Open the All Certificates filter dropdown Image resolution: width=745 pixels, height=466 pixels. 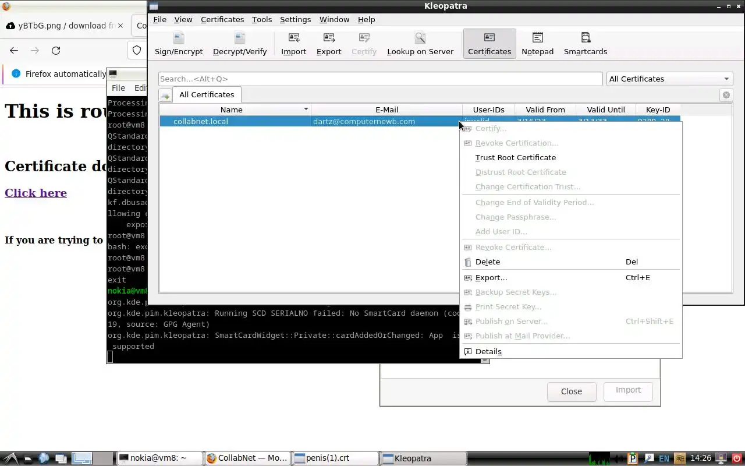click(669, 79)
